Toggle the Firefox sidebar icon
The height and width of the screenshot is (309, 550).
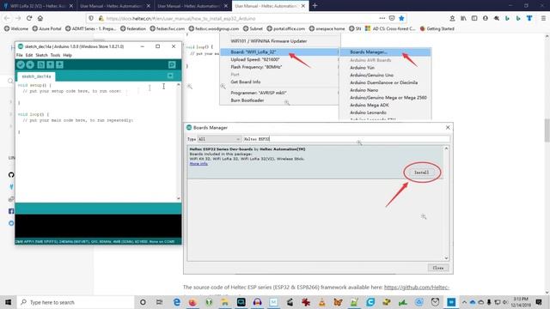pos(474,18)
